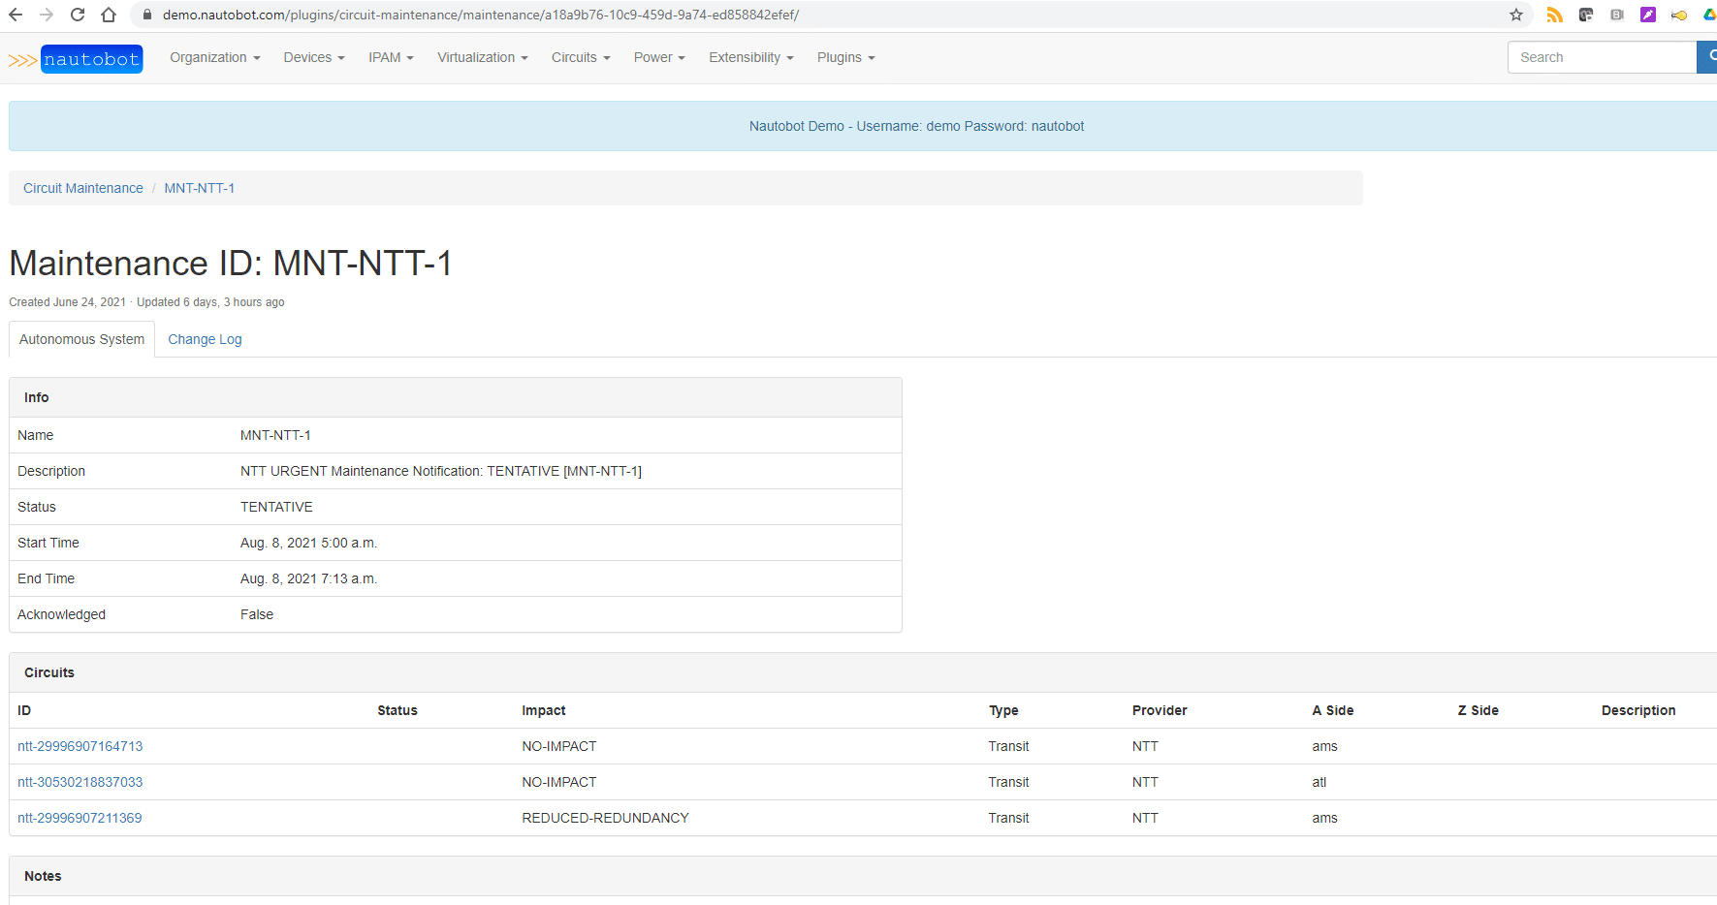This screenshot has height=905, width=1717.
Task: Reload the page with the refresh icon
Action: tap(78, 15)
